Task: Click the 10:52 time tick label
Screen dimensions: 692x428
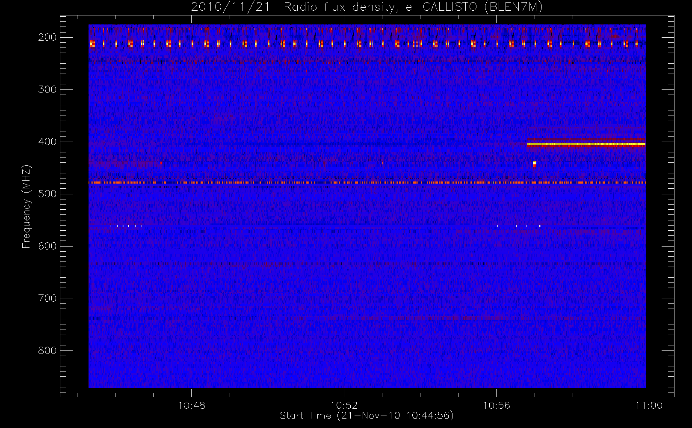Action: (x=344, y=405)
